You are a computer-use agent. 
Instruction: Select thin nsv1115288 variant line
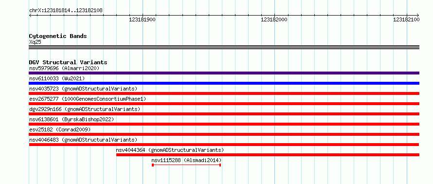186,165
